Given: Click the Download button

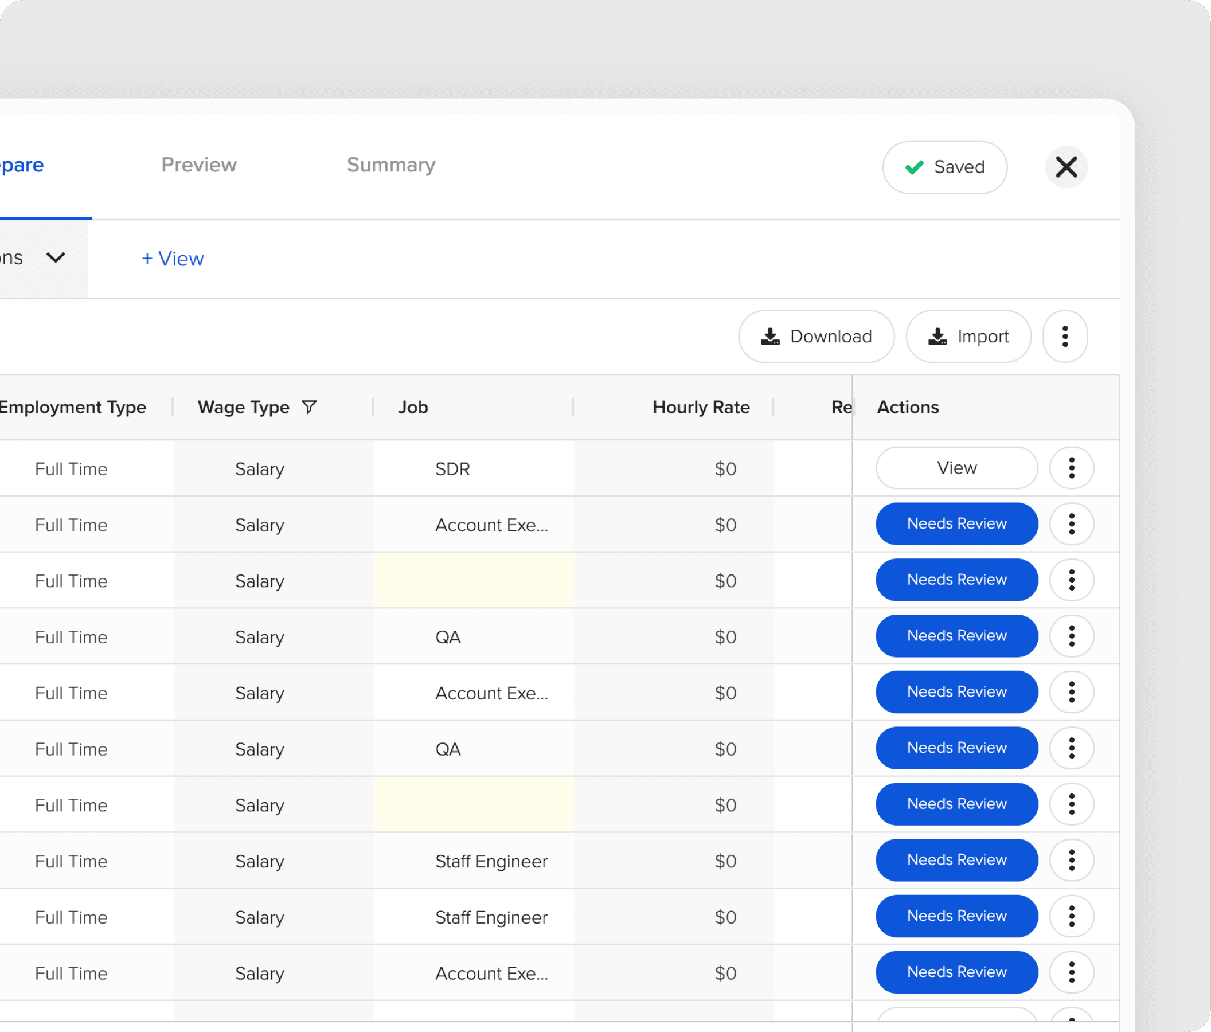Looking at the screenshot, I should pyautogui.click(x=816, y=337).
